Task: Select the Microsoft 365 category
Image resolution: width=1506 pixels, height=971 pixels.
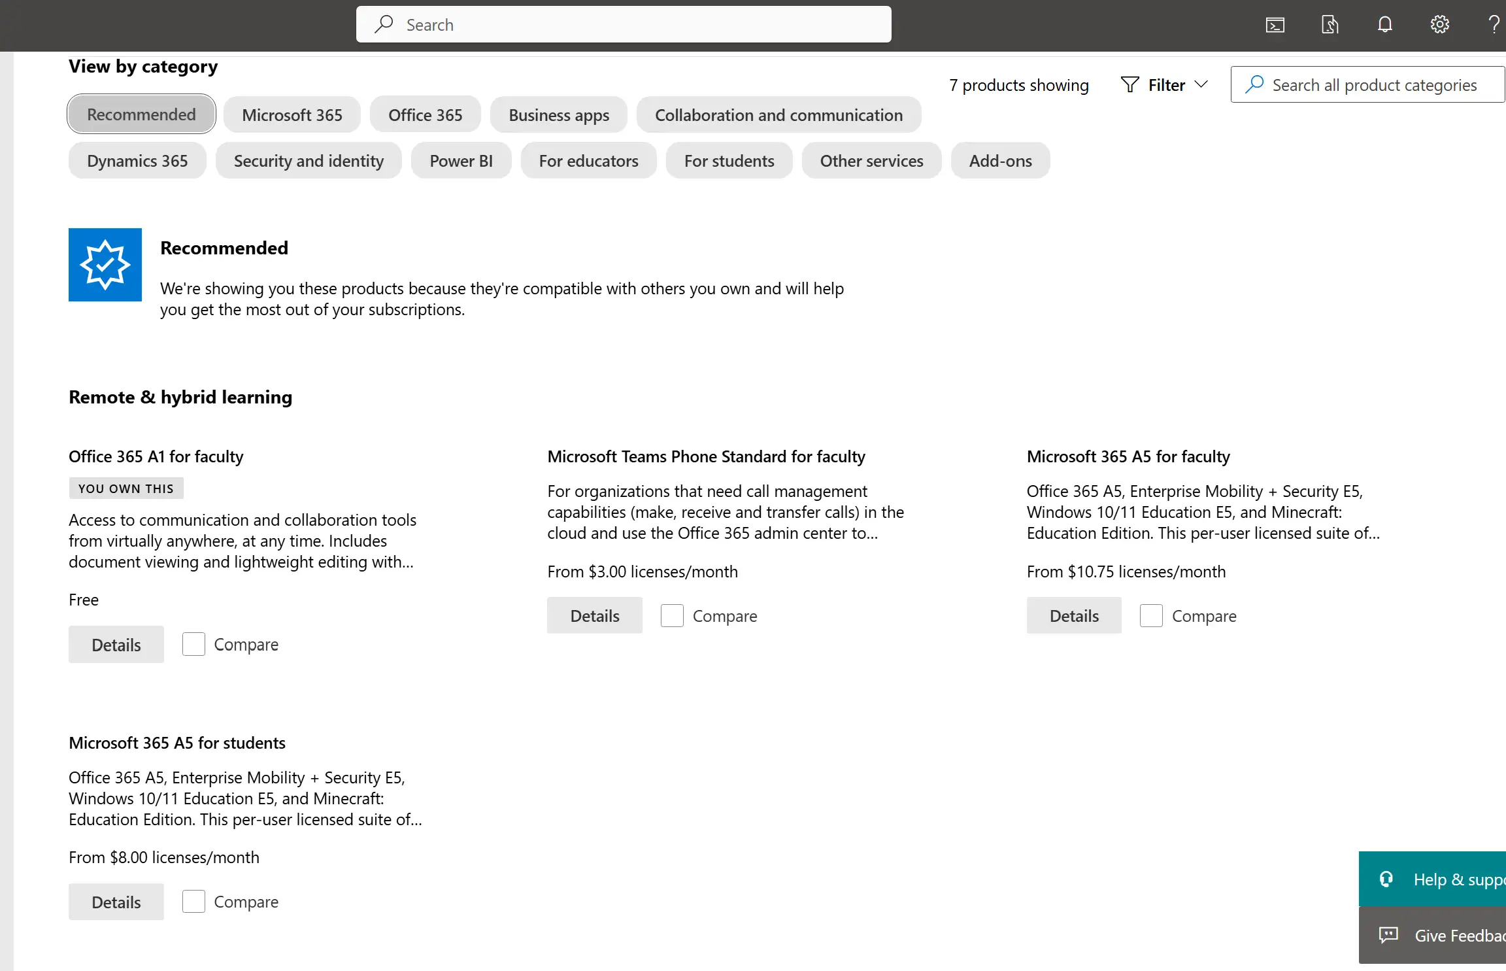Action: pos(292,114)
